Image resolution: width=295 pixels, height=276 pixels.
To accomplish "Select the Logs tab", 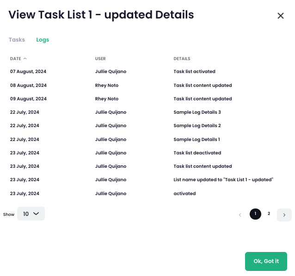I will click(x=43, y=40).
